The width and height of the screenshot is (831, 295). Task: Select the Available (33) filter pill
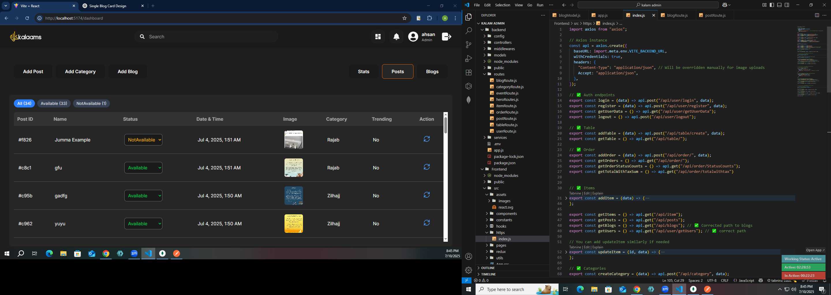54,103
